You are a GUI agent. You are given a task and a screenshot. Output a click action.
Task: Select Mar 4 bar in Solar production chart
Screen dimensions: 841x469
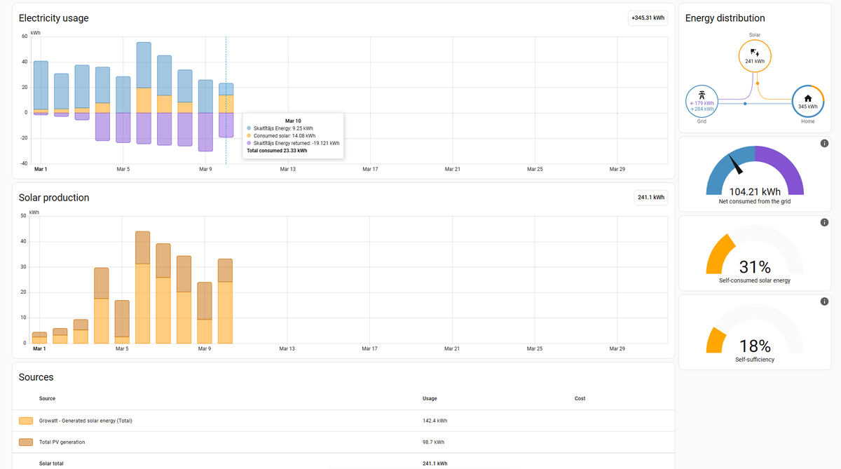coord(102,306)
